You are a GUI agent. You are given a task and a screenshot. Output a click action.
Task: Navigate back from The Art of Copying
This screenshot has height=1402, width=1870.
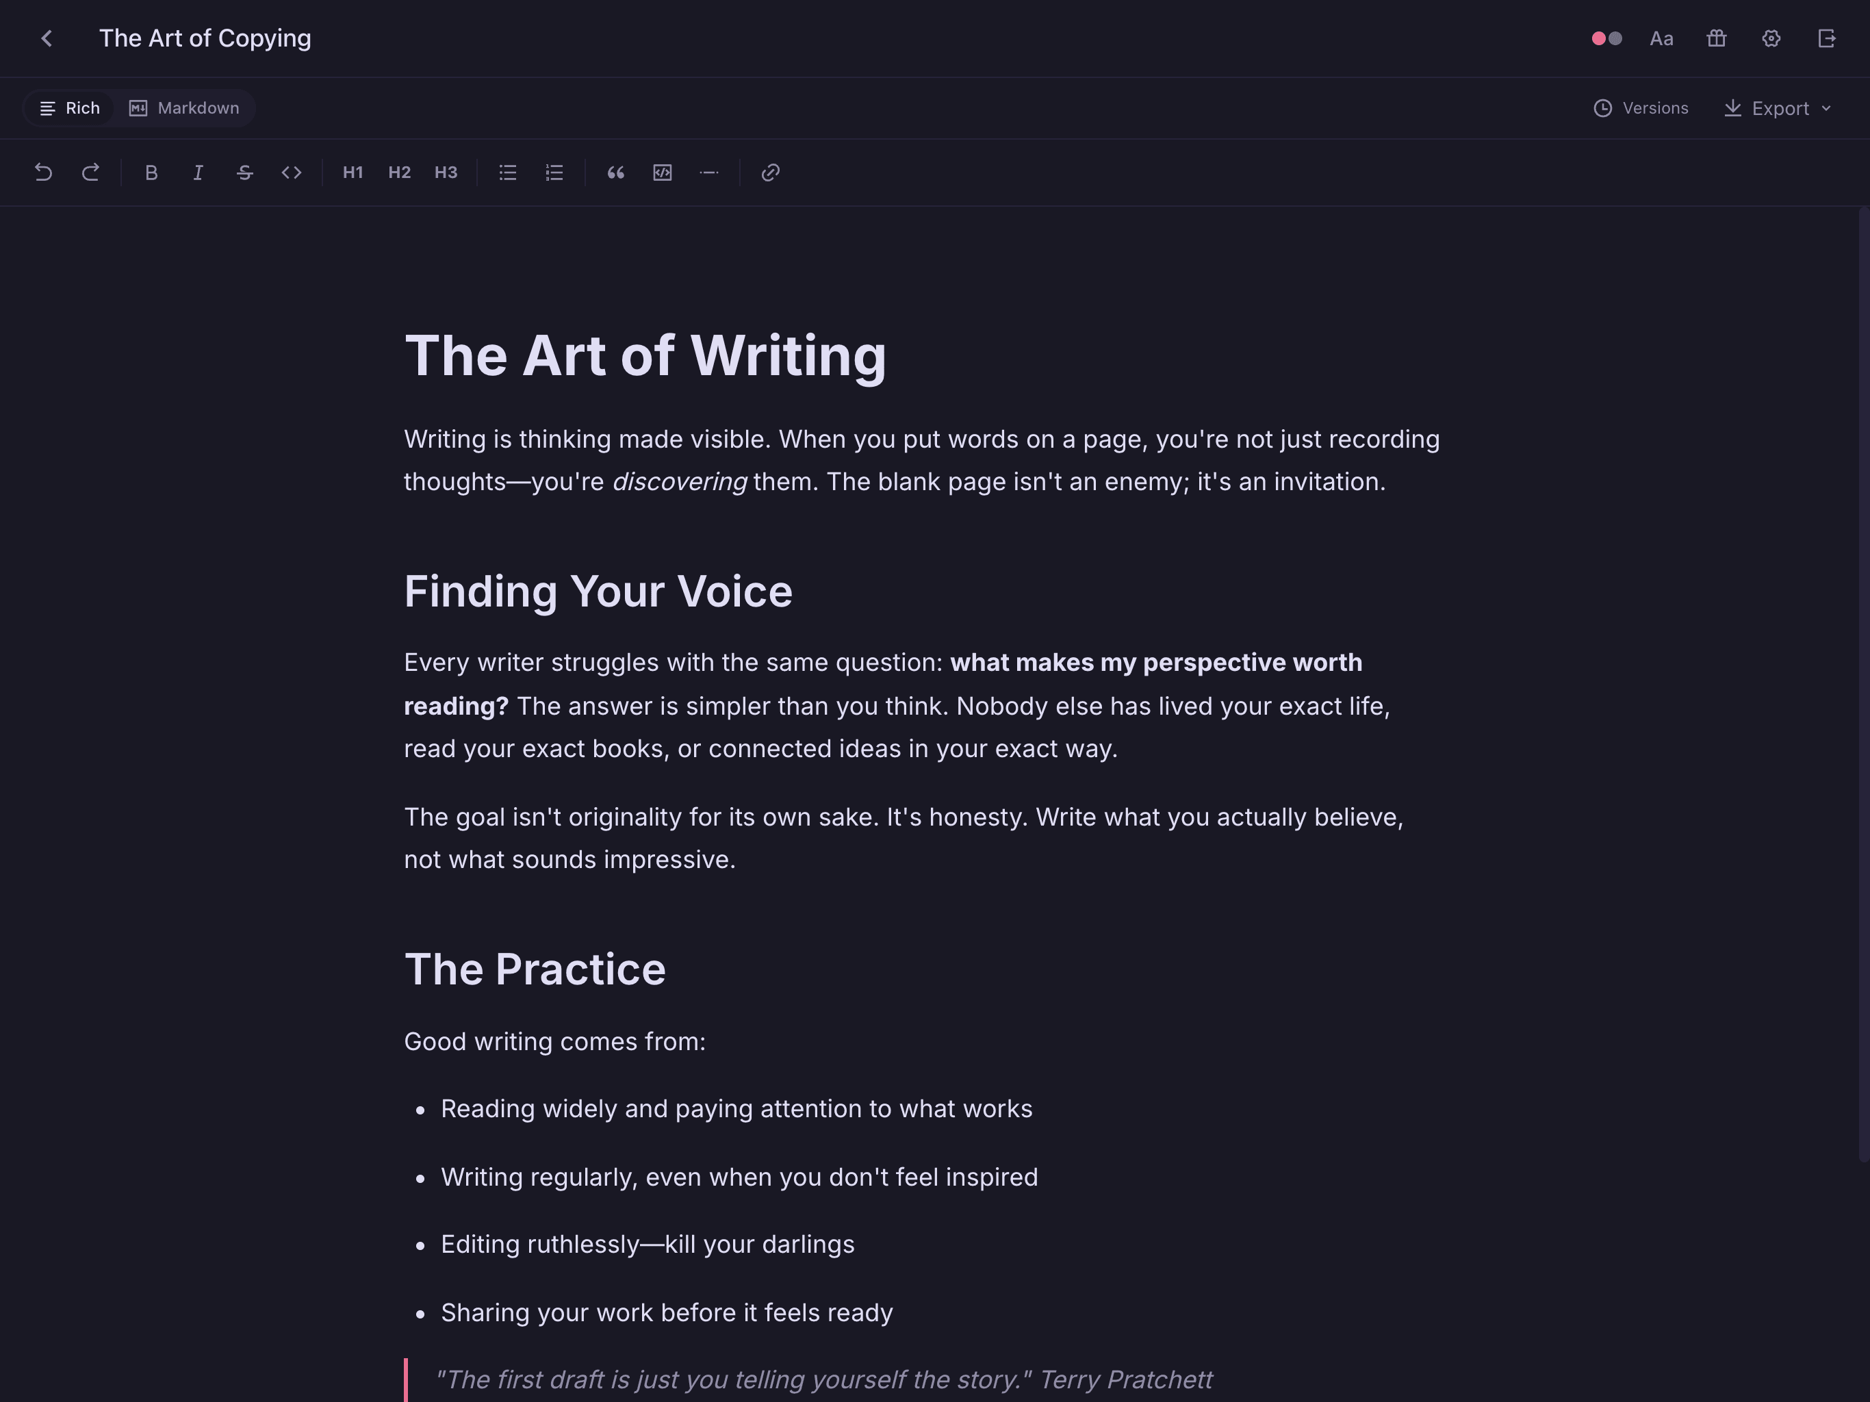(x=47, y=38)
